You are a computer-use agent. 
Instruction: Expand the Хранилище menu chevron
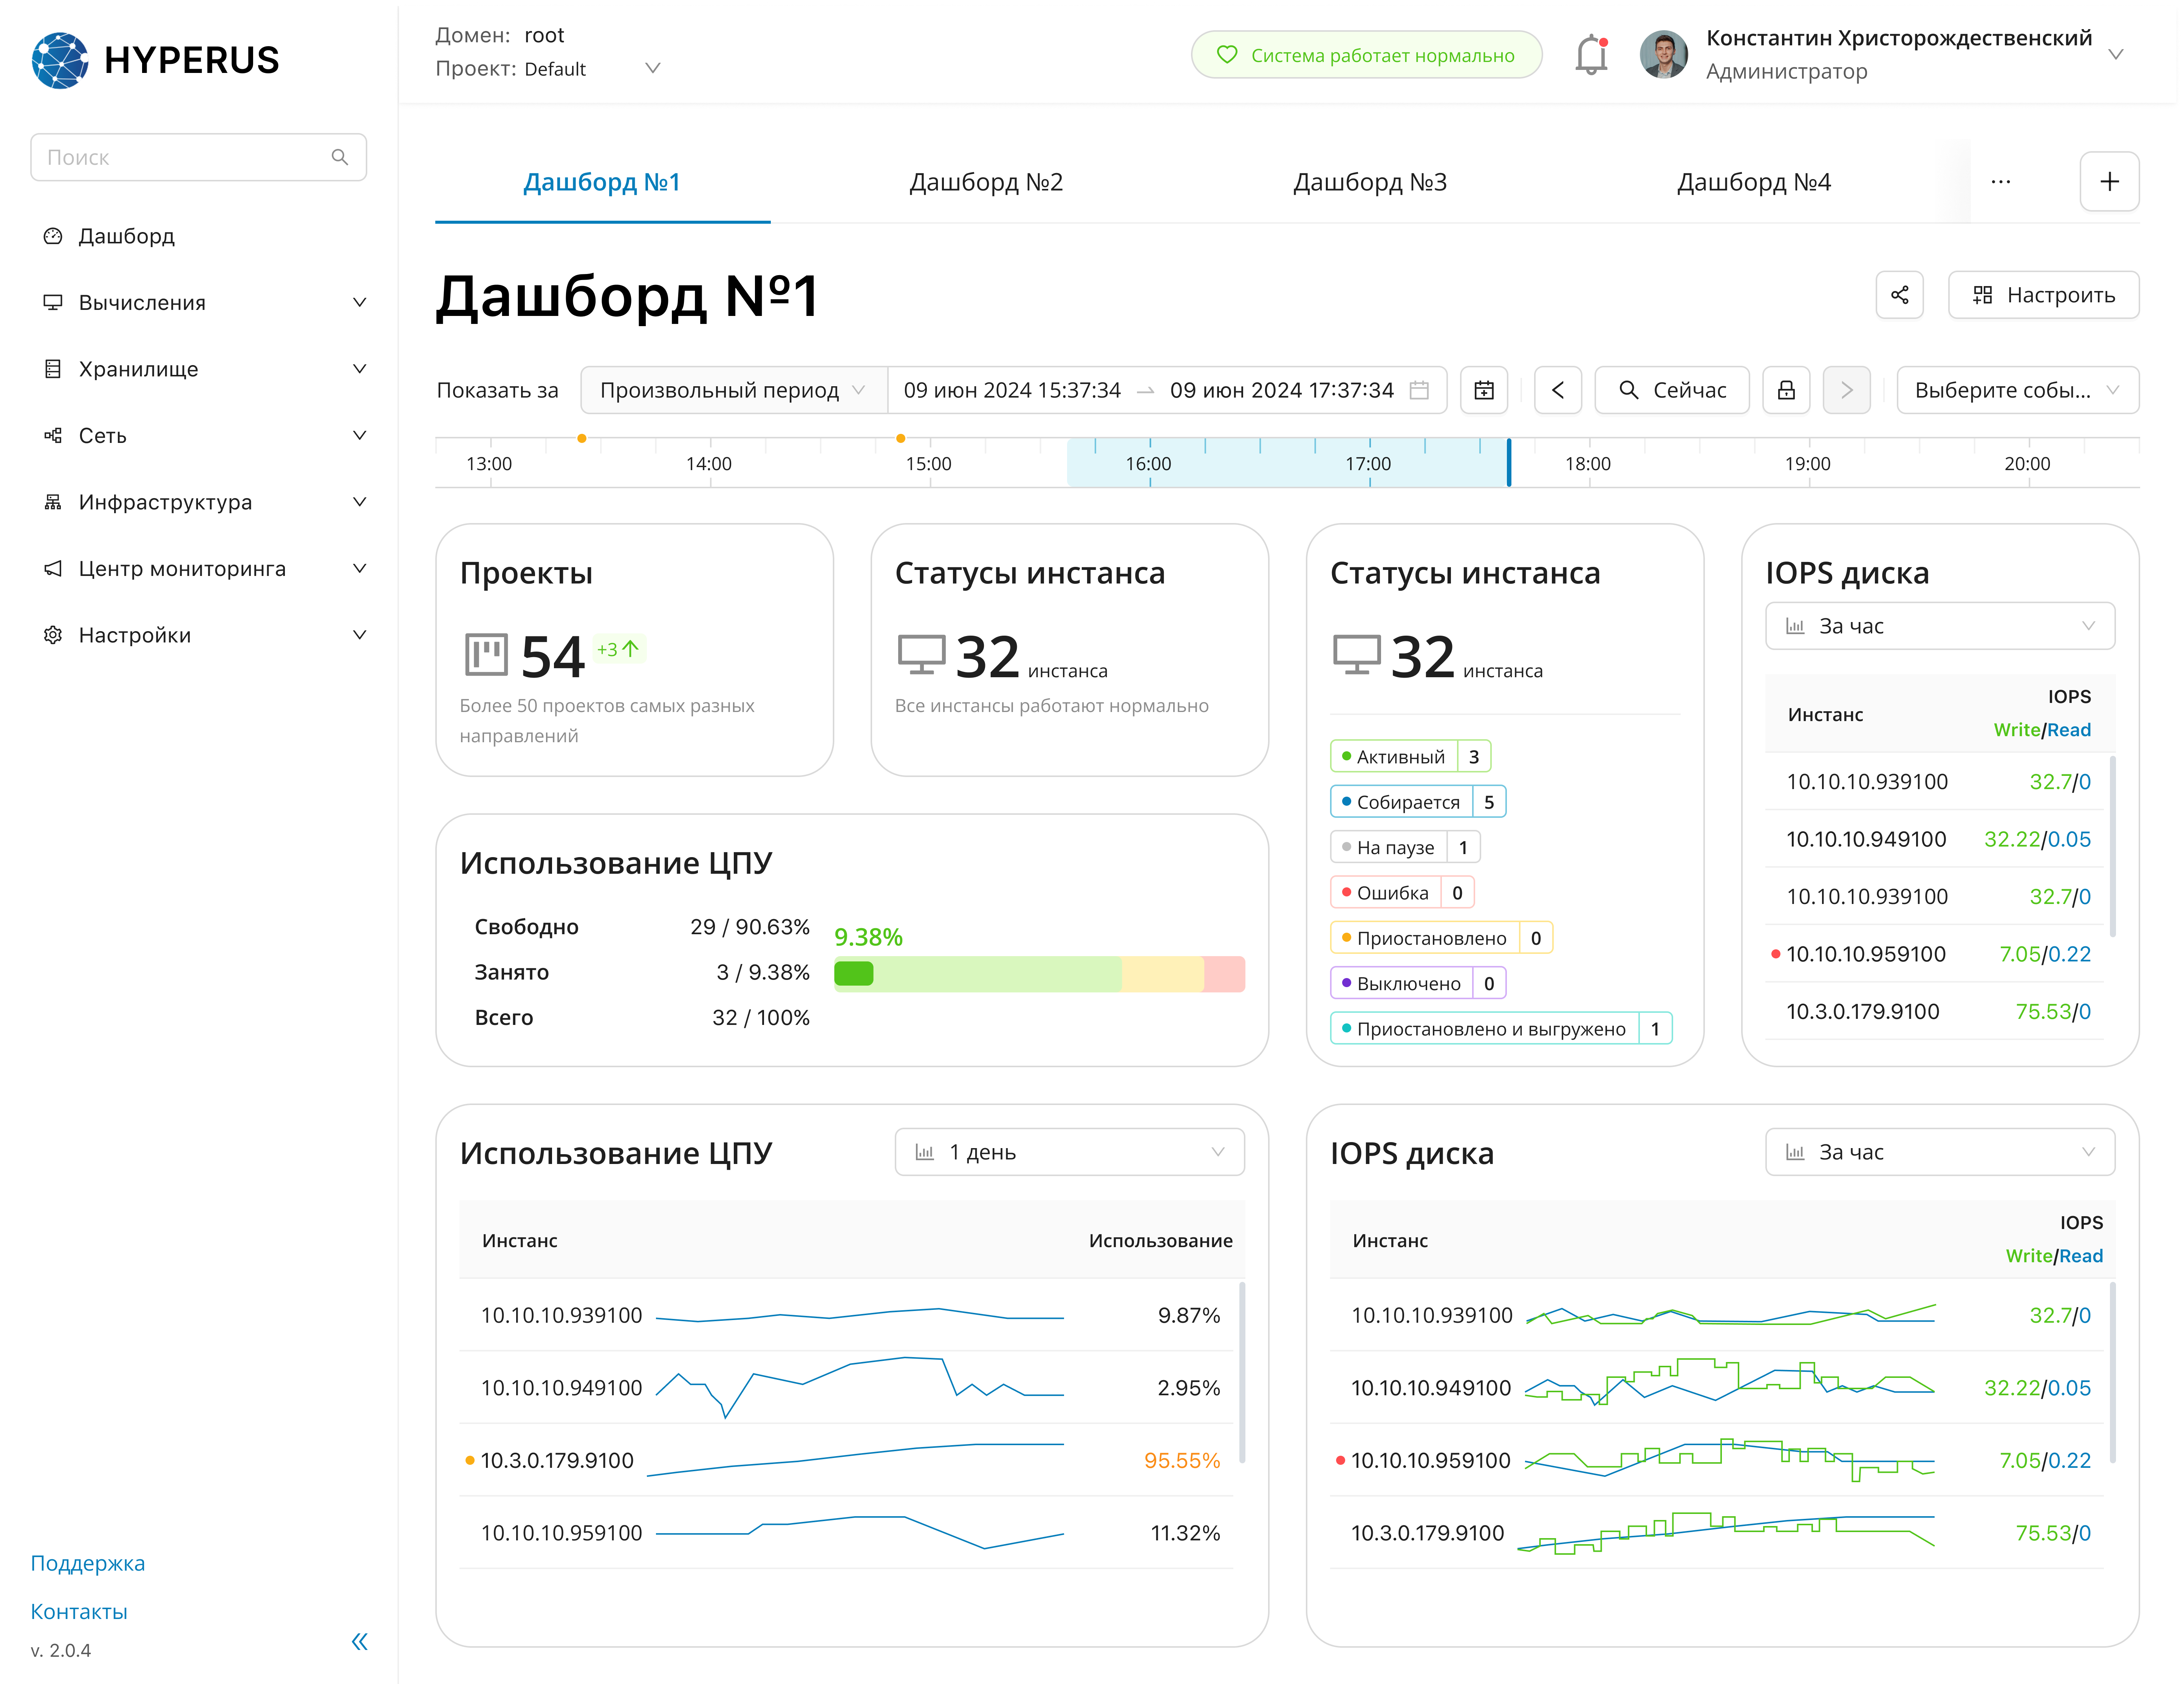[x=360, y=369]
